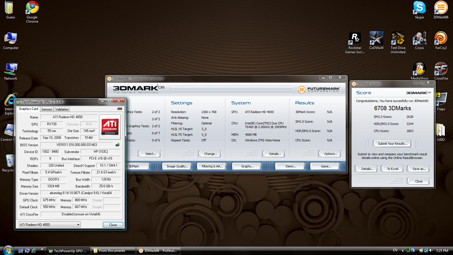
Task: Click the 7:25 PM taskbar clock
Action: click(442, 251)
